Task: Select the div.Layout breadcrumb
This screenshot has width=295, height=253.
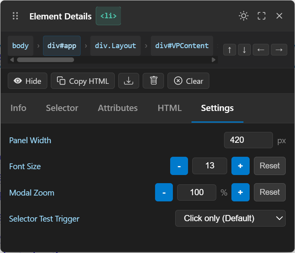Action: [x=116, y=45]
